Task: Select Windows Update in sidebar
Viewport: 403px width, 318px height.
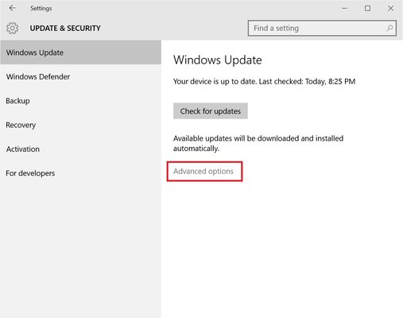Action: (x=80, y=52)
